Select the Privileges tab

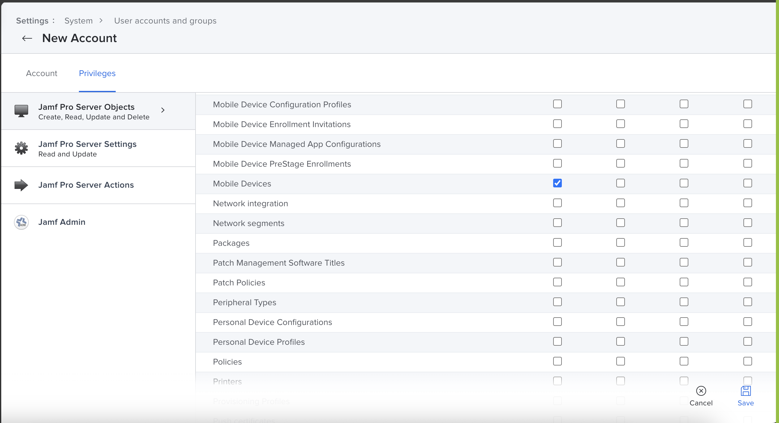pos(97,74)
